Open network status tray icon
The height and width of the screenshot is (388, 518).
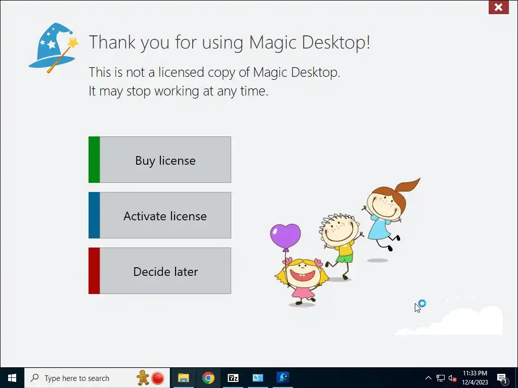coord(441,378)
